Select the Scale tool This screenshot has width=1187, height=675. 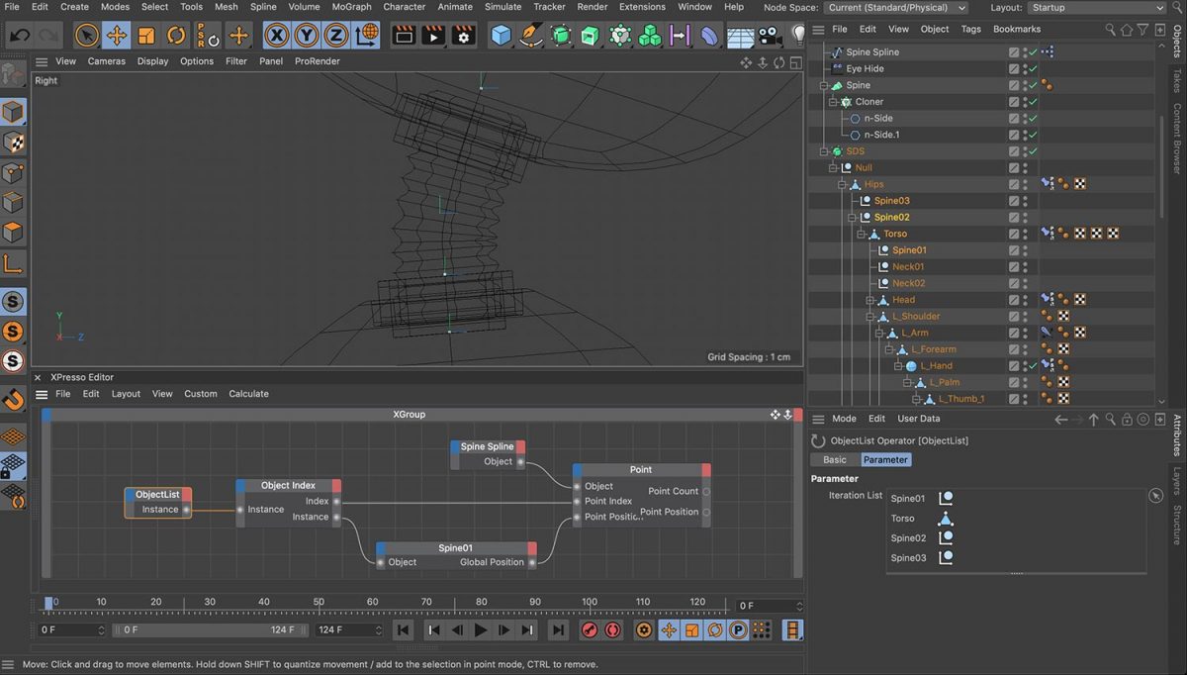(x=144, y=36)
